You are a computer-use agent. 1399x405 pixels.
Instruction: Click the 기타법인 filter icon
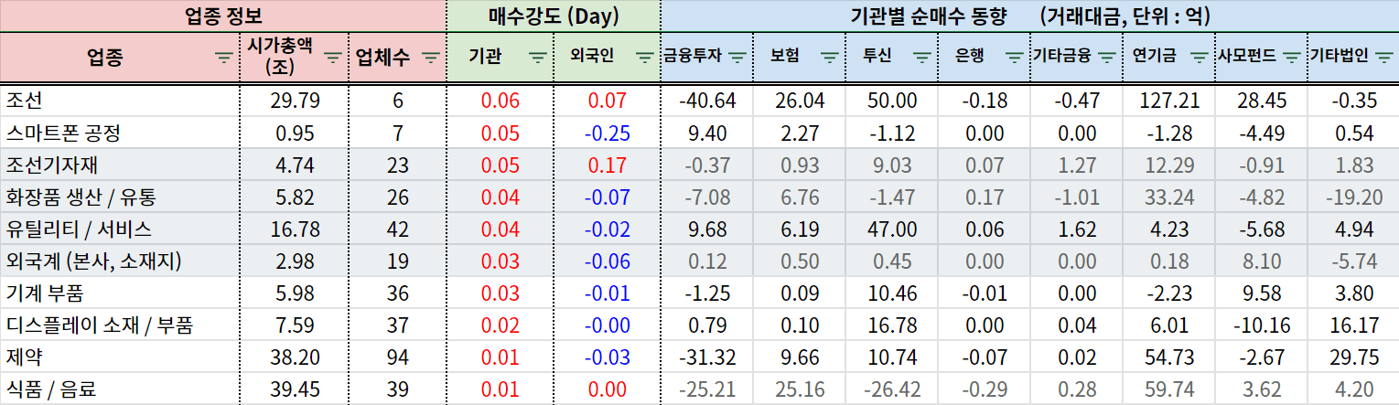pyautogui.click(x=1383, y=57)
